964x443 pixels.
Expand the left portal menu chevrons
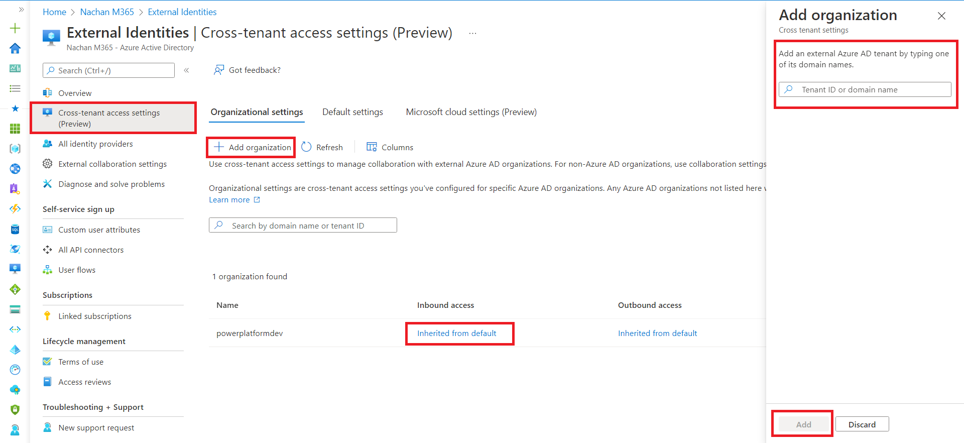[21, 10]
